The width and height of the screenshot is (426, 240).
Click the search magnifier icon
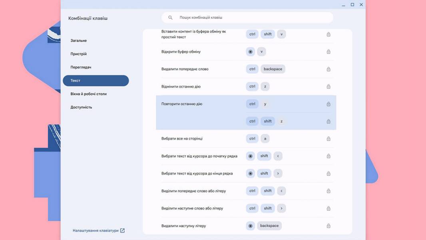pyautogui.click(x=170, y=17)
